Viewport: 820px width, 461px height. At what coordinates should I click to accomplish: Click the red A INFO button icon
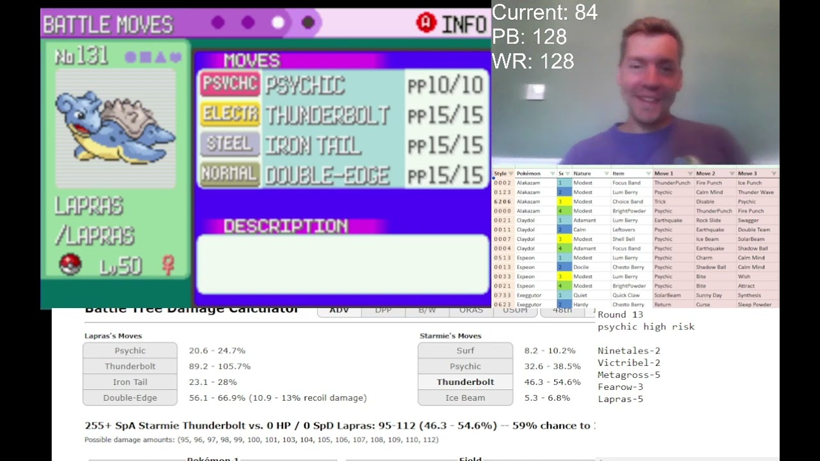425,23
